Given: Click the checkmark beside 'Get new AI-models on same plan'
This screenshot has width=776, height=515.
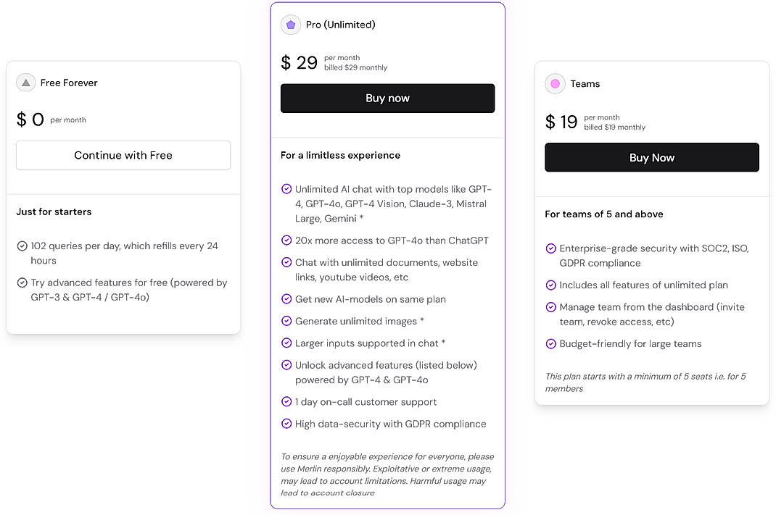Looking at the screenshot, I should [x=286, y=299].
